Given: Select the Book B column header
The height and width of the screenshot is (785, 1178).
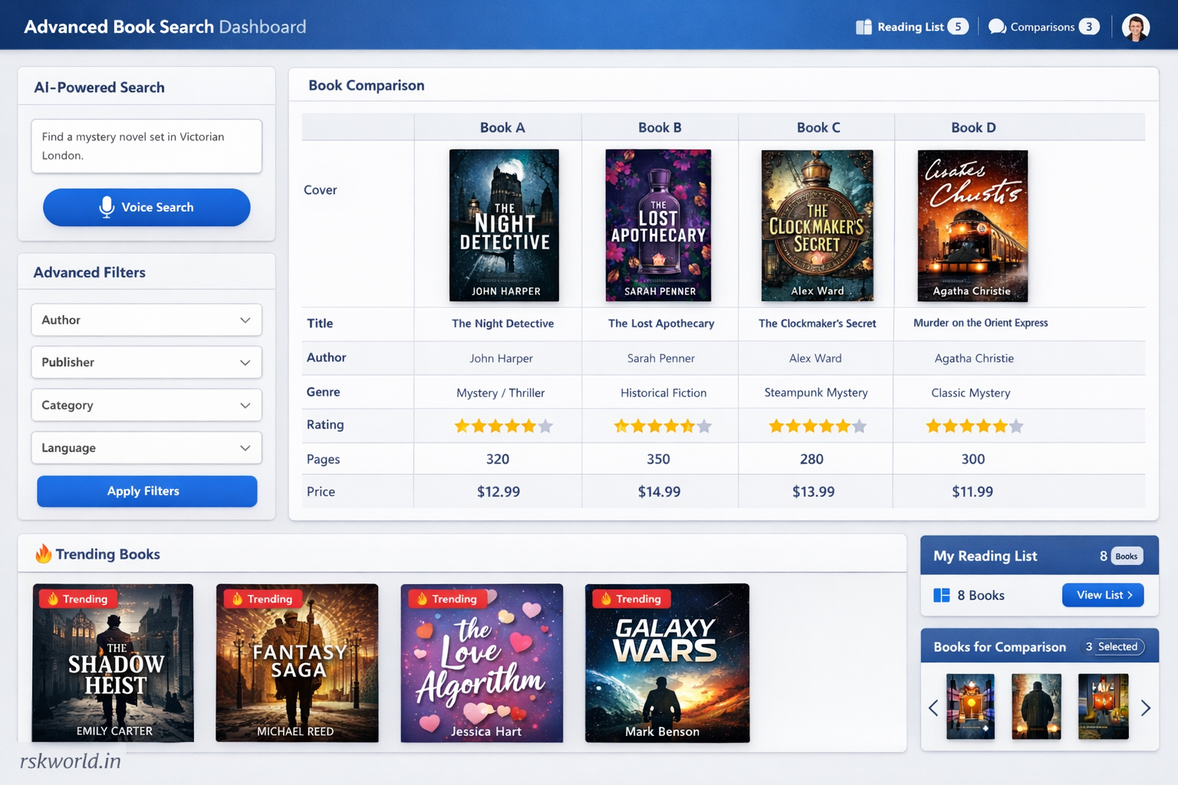Looking at the screenshot, I should (x=660, y=127).
